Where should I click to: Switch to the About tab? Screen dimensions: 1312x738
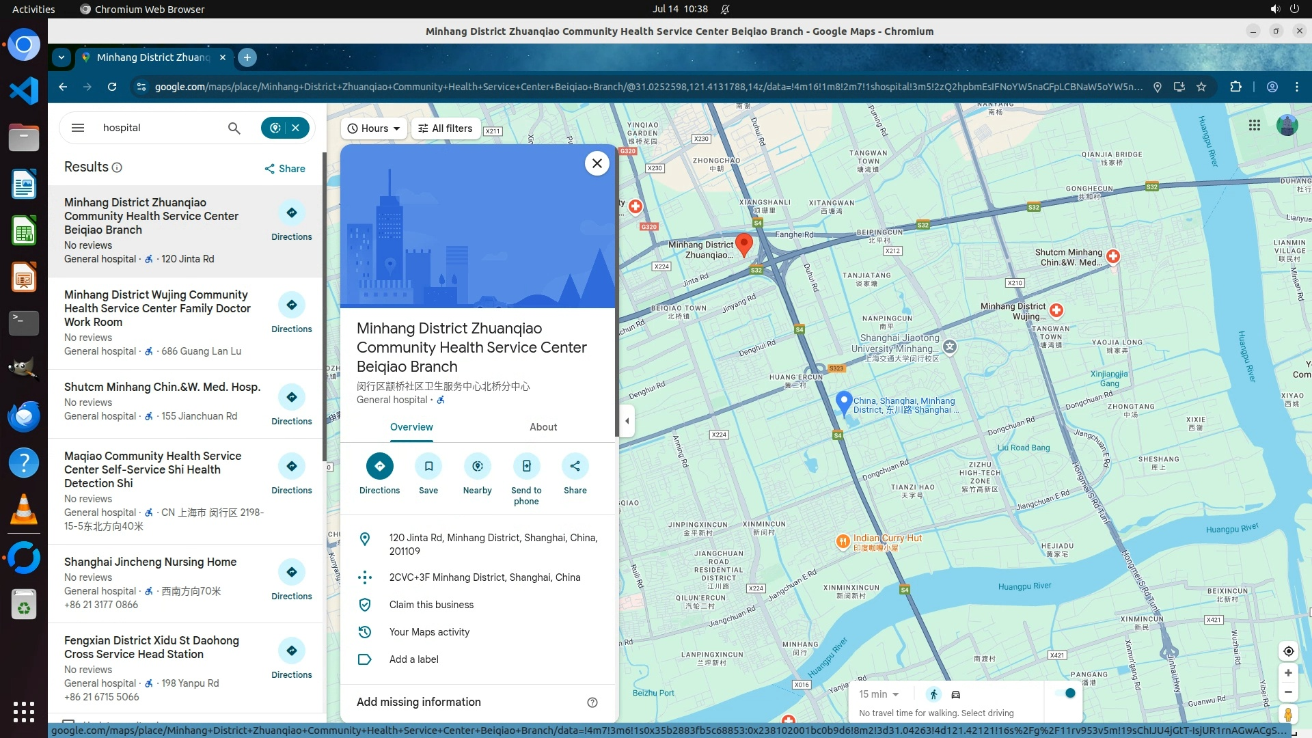click(543, 427)
